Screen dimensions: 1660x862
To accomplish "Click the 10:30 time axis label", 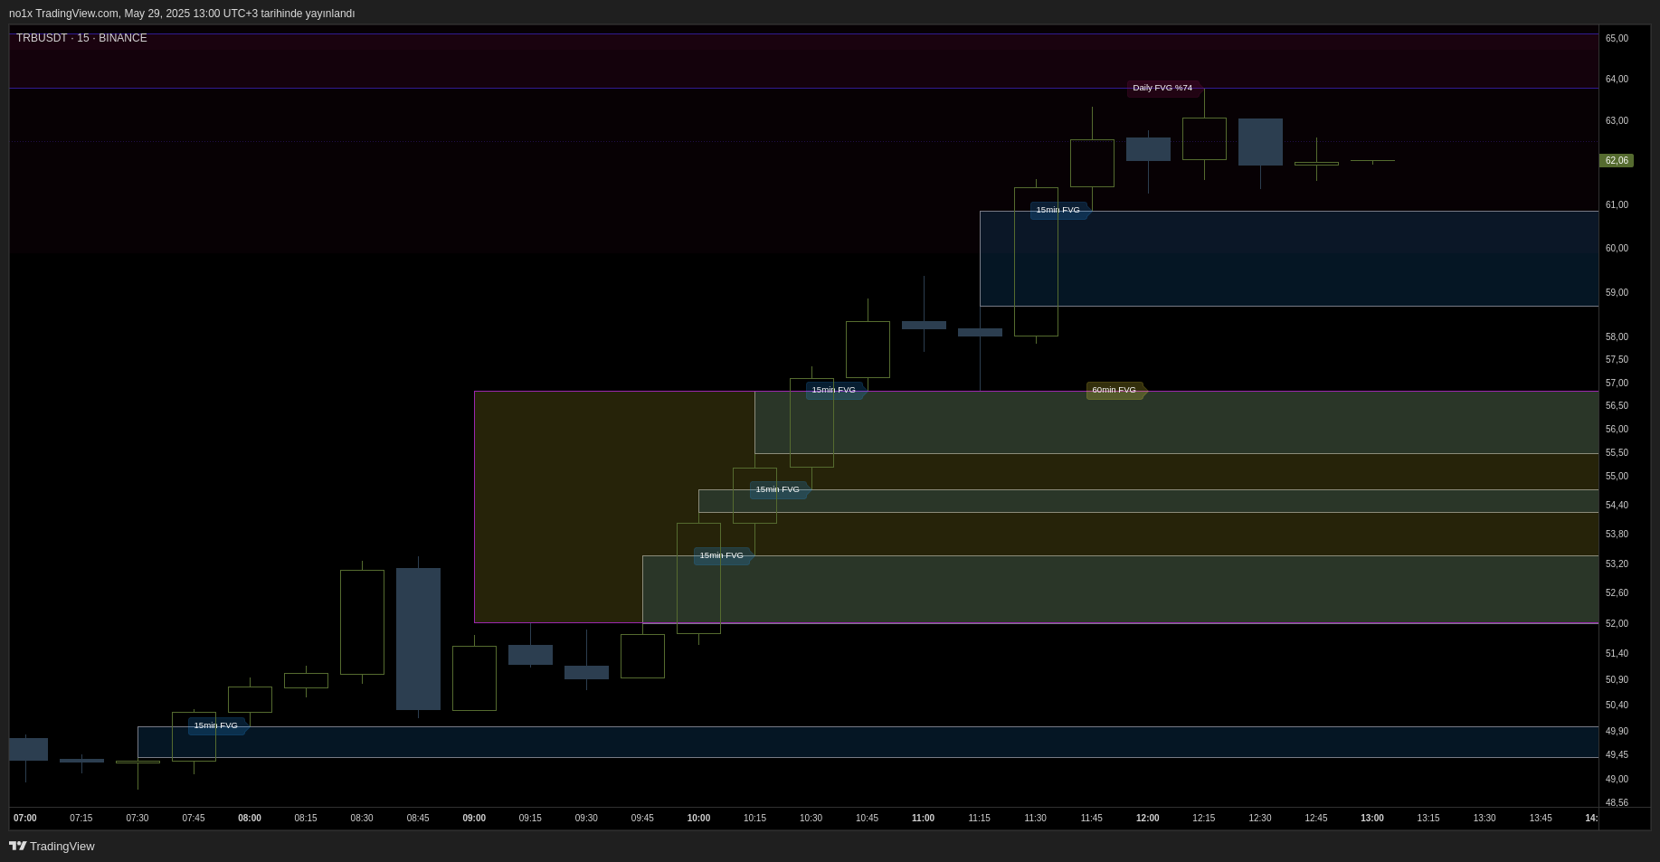I will pyautogui.click(x=811, y=818).
